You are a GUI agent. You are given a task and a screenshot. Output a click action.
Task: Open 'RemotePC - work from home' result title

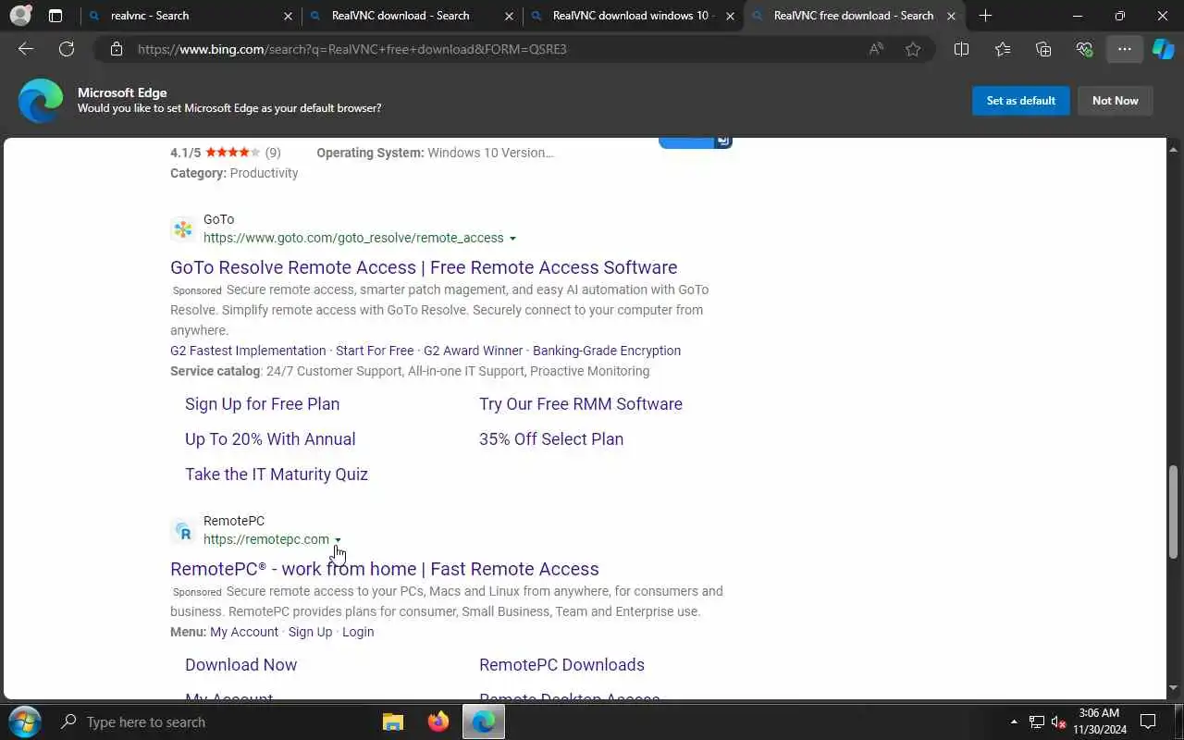tap(385, 569)
